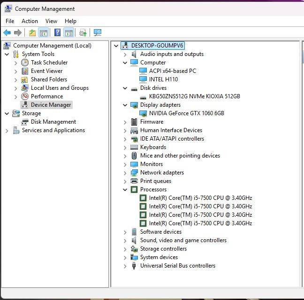Expand the Firmware category
This screenshot has height=300, width=304.
(125, 122)
